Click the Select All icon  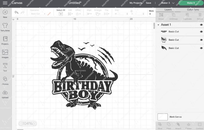pyautogui.click(x=61, y=14)
